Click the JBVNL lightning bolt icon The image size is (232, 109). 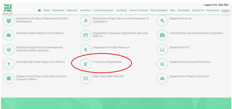(x=9, y=64)
